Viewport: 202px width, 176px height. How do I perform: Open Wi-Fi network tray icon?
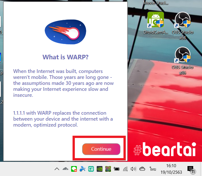pos(125,169)
